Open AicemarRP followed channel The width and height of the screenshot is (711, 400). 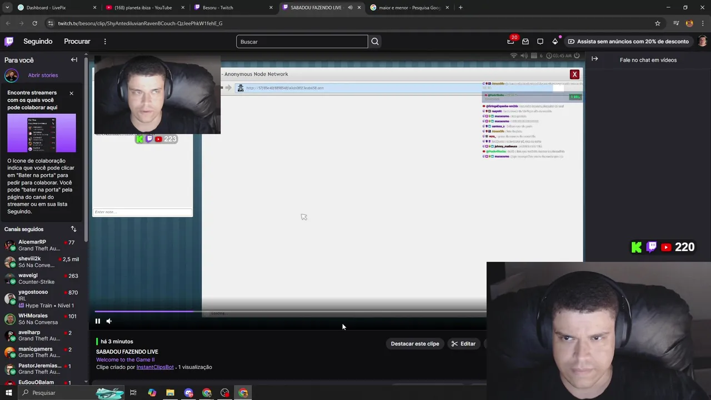[x=43, y=246]
